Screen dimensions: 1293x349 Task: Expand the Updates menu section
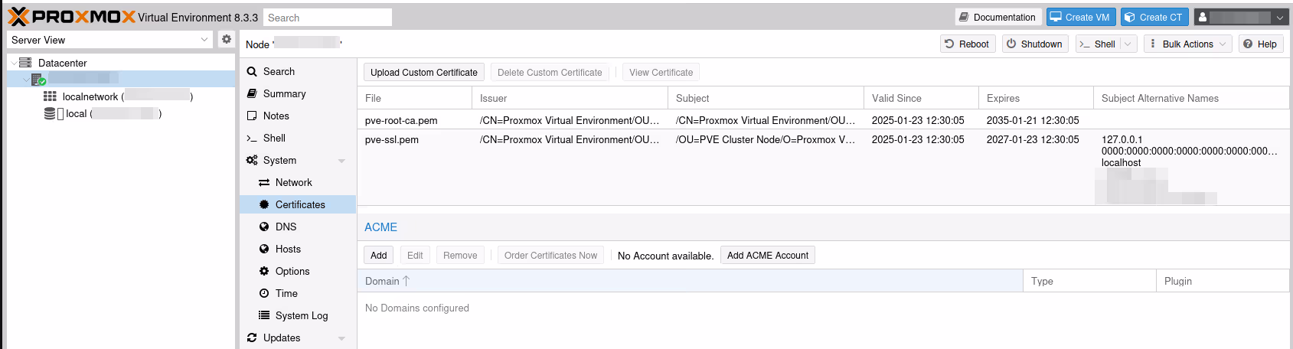[x=341, y=338]
